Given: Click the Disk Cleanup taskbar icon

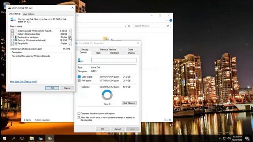Looking at the screenshot, I should (x=50, y=138).
